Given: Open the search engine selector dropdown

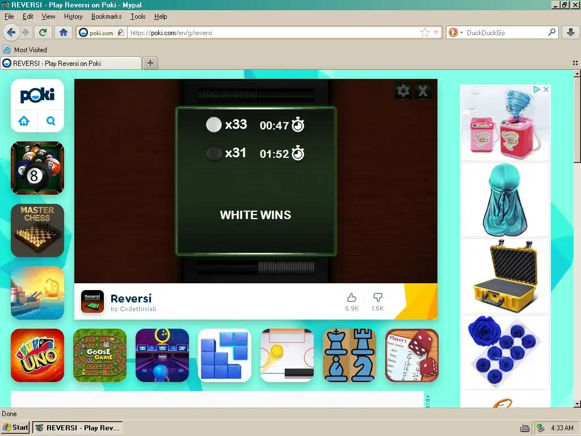Looking at the screenshot, I should (x=456, y=32).
